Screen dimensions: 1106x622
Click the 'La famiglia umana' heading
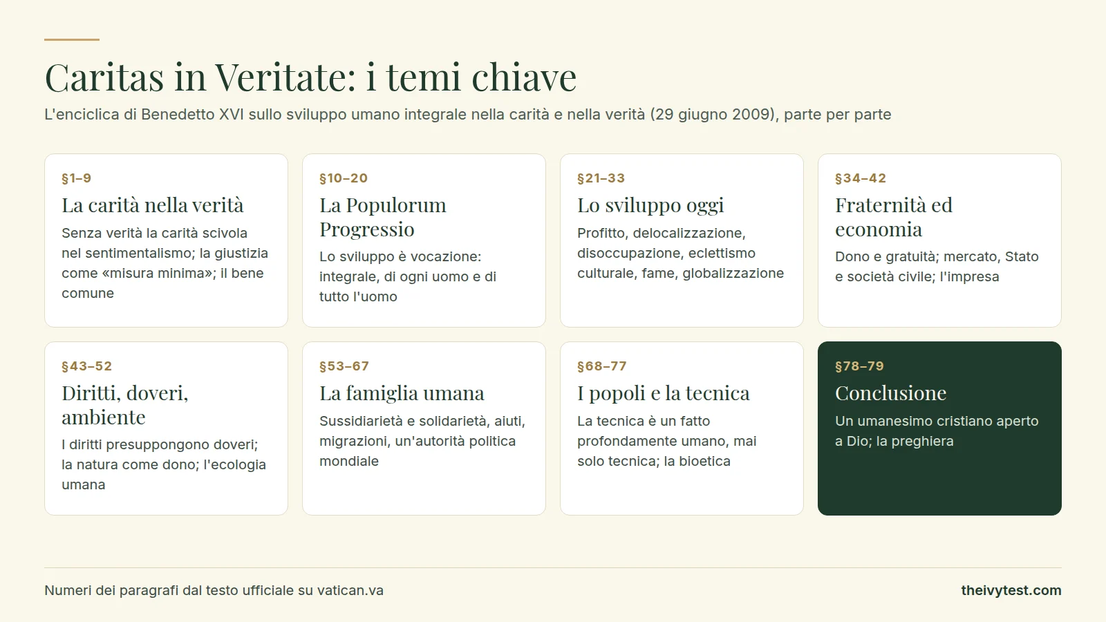pos(402,393)
